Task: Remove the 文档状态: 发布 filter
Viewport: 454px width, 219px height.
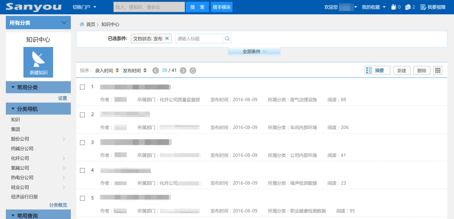Action: coord(167,39)
